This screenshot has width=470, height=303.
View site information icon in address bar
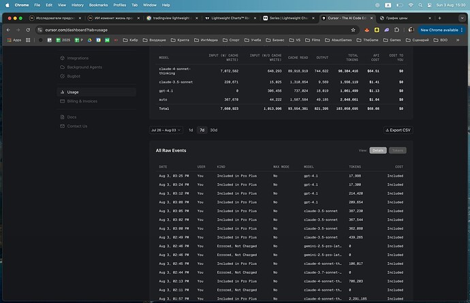click(40, 30)
